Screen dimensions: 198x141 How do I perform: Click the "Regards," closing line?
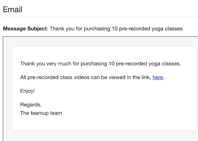click(31, 105)
